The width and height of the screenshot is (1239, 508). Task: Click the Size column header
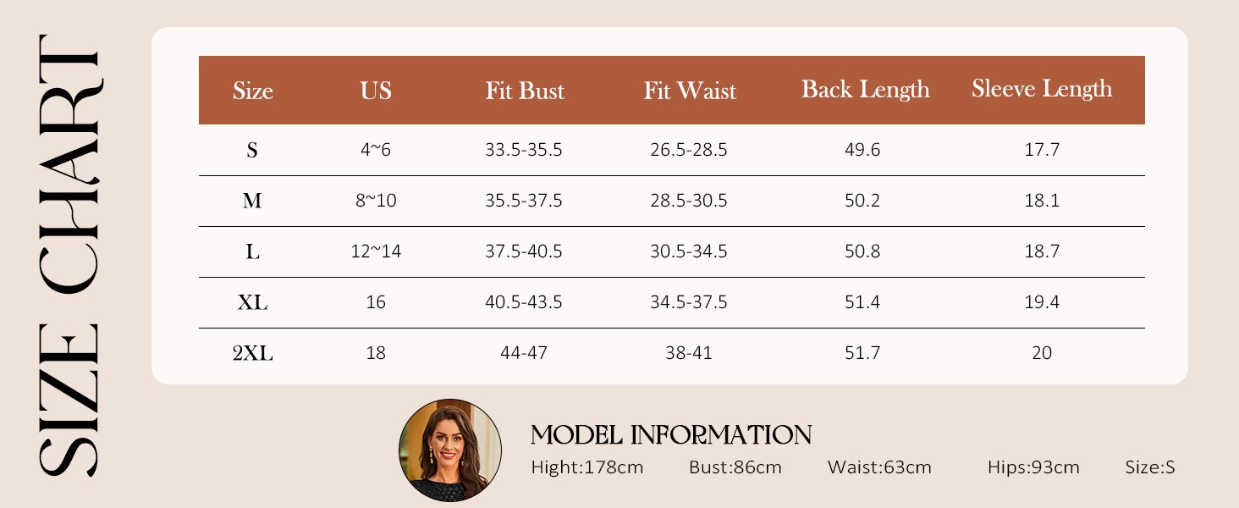click(x=253, y=91)
